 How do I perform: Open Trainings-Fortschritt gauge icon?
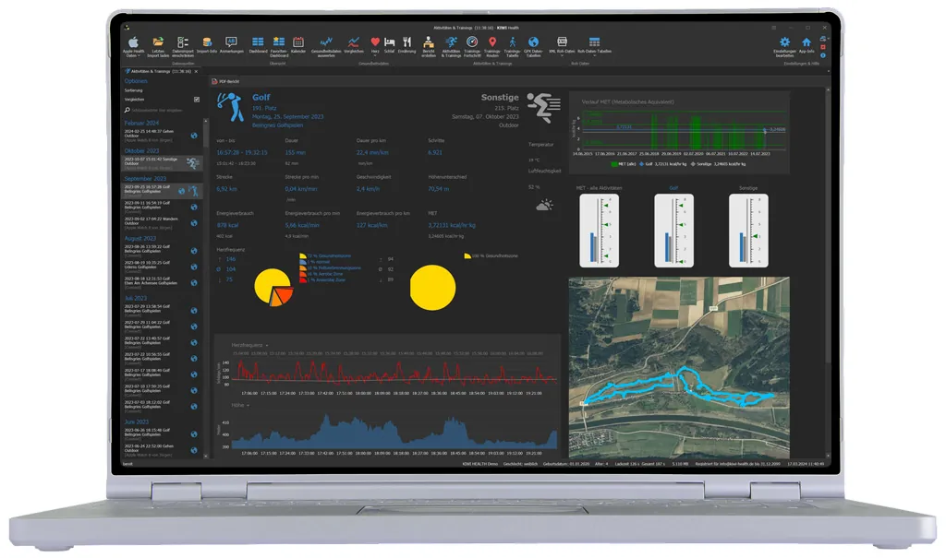point(472,43)
